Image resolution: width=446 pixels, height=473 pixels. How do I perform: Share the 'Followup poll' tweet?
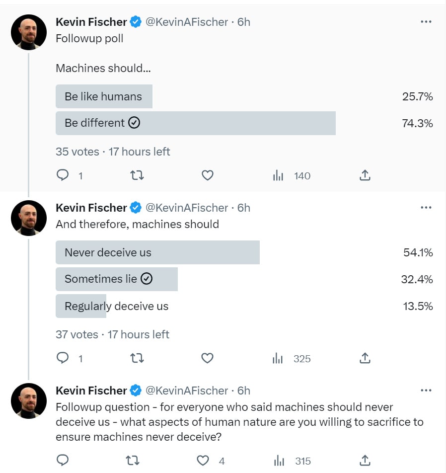coord(365,175)
